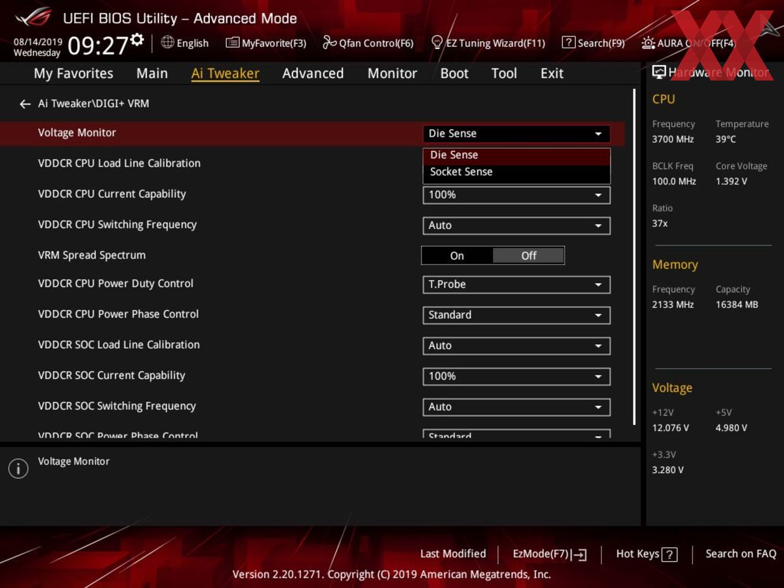Click the globe language icon
This screenshot has height=588, width=784.
167,42
